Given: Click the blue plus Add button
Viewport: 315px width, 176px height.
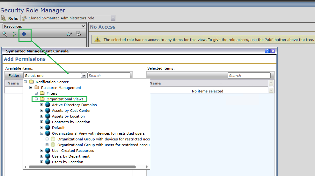Looking at the screenshot, I should [24, 34].
